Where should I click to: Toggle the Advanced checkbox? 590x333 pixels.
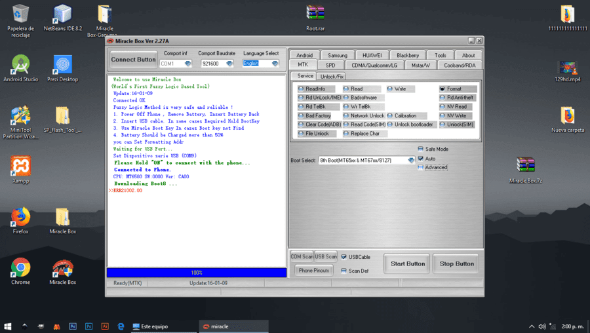(421, 167)
